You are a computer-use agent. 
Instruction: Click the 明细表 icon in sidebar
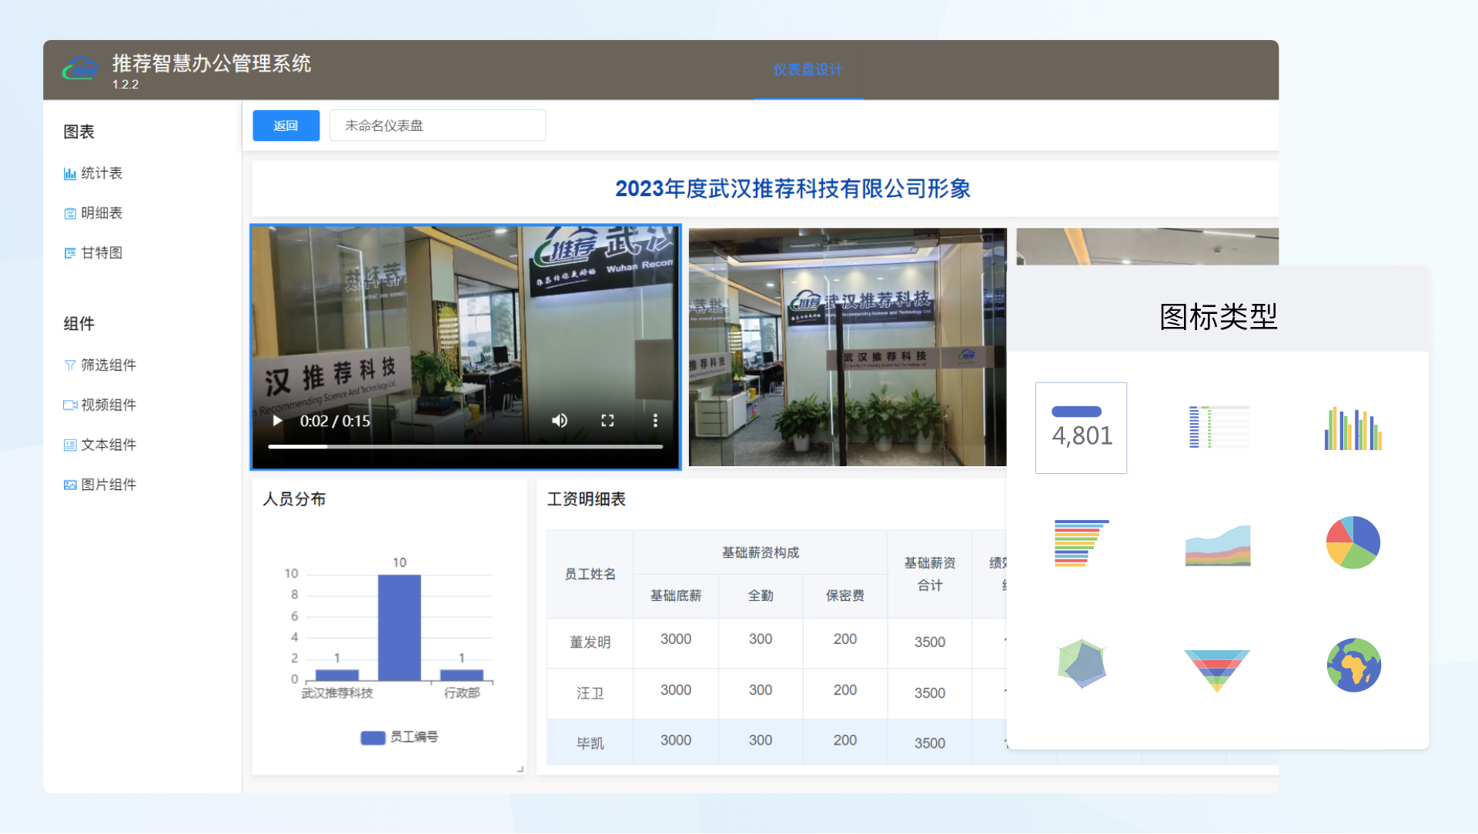(70, 214)
